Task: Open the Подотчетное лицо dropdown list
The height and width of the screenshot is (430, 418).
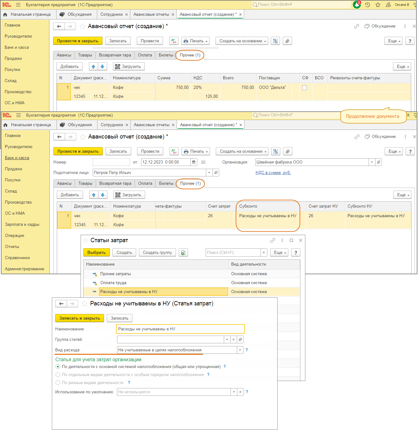Action: (209, 173)
